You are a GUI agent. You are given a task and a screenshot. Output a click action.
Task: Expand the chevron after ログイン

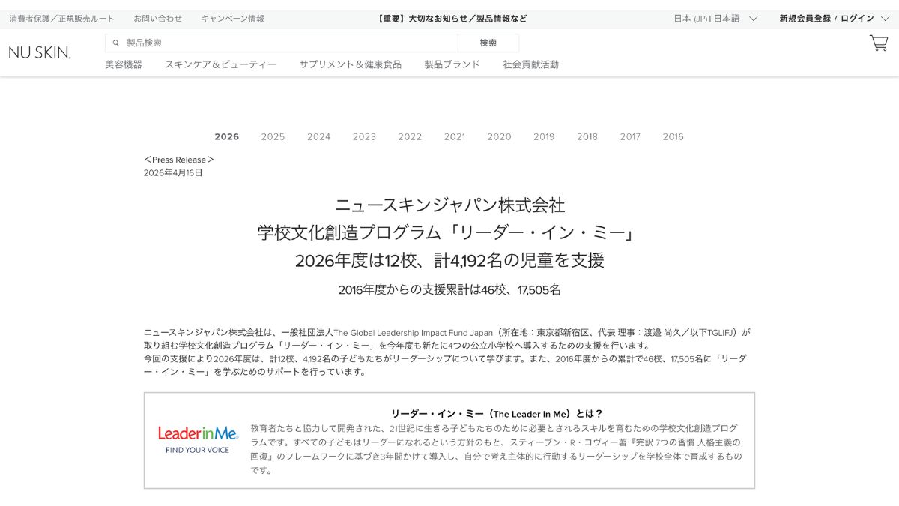point(886,19)
